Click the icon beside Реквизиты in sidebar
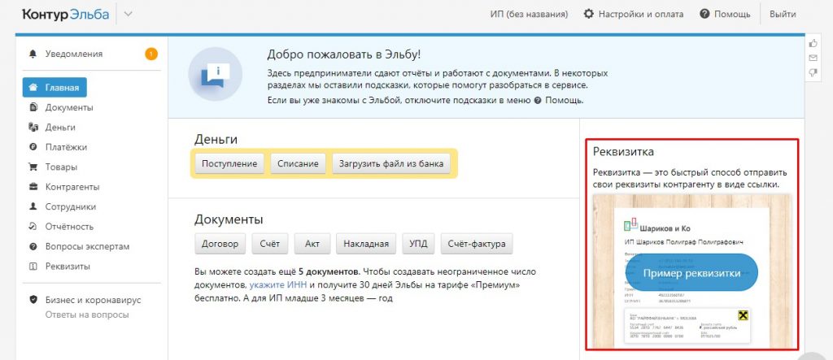 pos(33,267)
